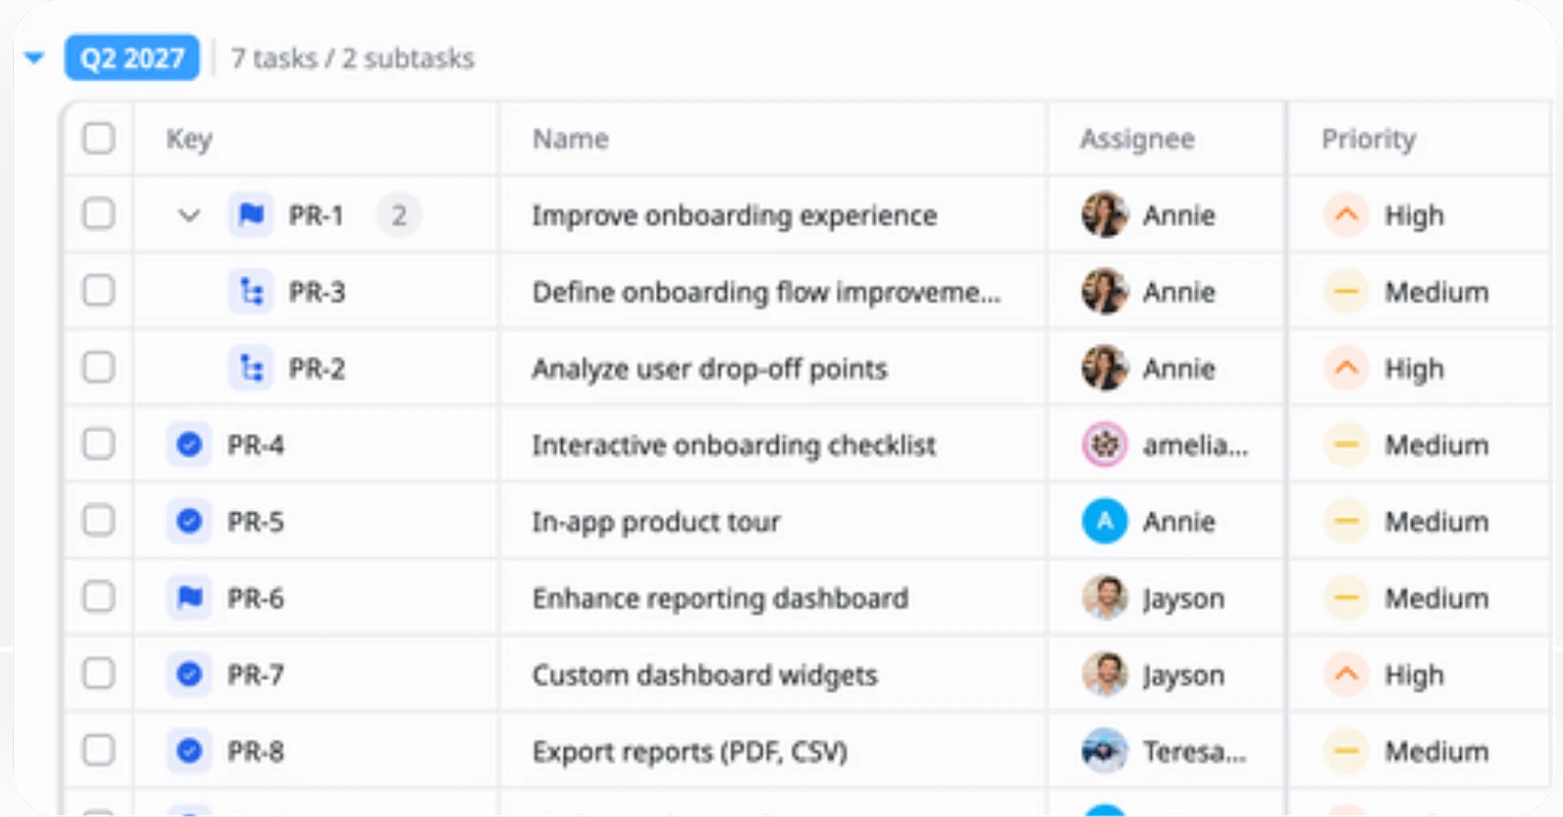This screenshot has height=817, width=1563.
Task: Open task 'Improve onboarding experience'
Action: [x=735, y=215]
